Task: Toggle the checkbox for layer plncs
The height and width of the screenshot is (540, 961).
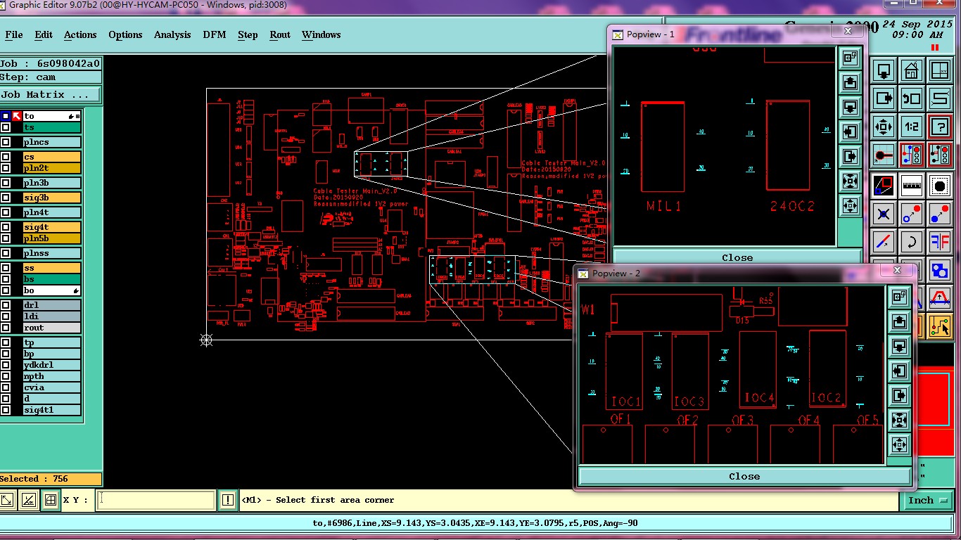Action: pyautogui.click(x=6, y=142)
